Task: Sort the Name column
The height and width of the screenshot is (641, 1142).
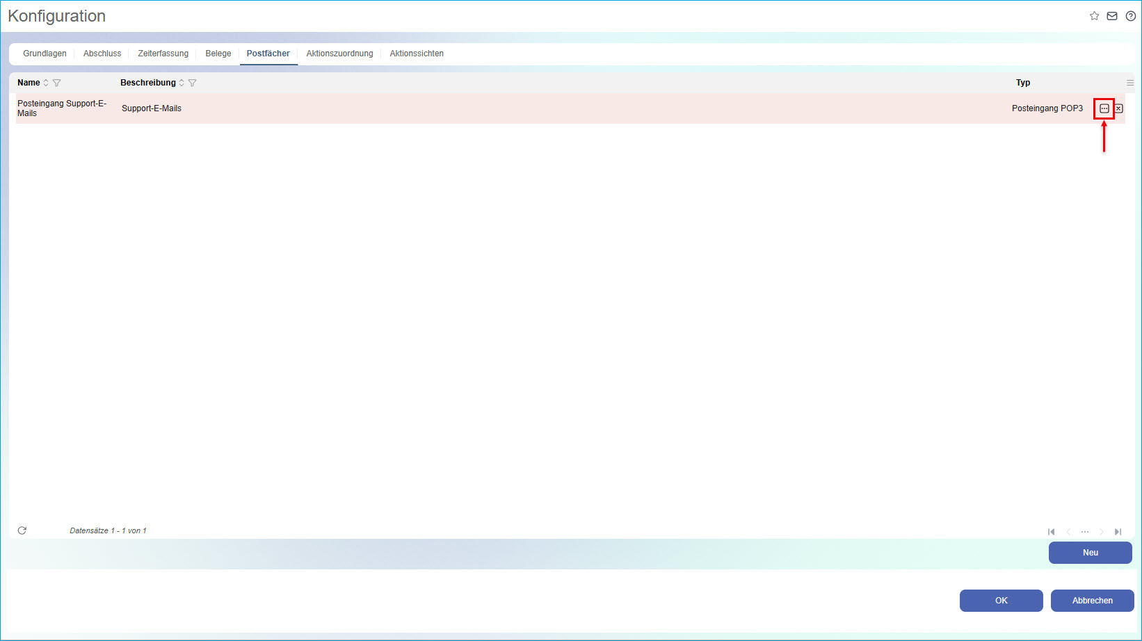Action: 46,83
